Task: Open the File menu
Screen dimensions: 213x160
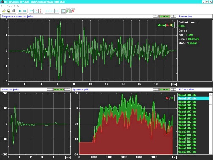Action: tap(3, 6)
